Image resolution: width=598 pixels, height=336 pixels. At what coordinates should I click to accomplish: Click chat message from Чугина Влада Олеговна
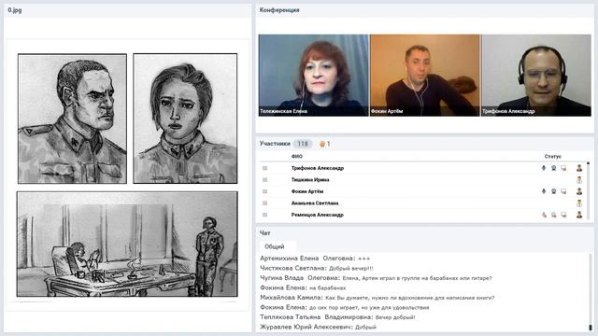(376, 278)
